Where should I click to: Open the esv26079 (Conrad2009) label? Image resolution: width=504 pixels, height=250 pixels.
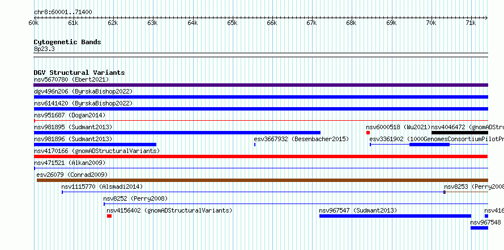point(72,175)
